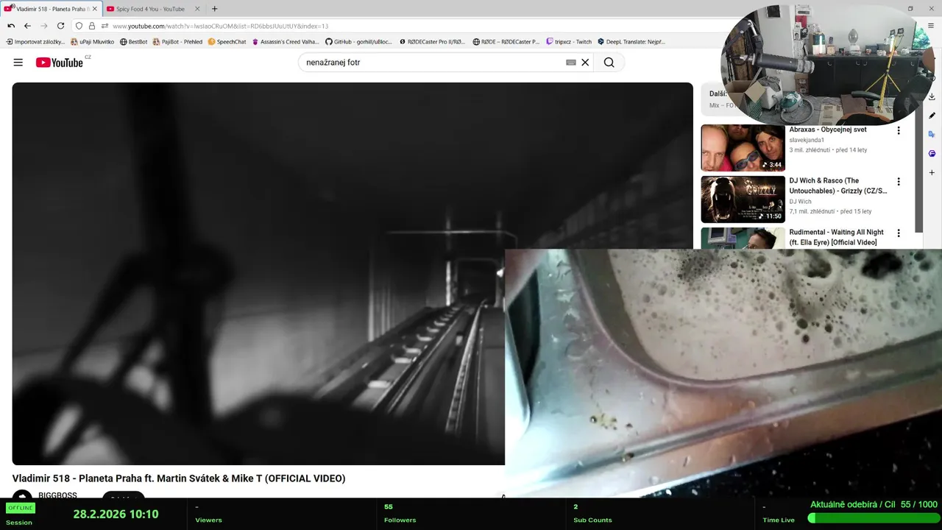Open Rudimental Waiting All Night thumbnail
The width and height of the screenshot is (942, 530).
743,239
